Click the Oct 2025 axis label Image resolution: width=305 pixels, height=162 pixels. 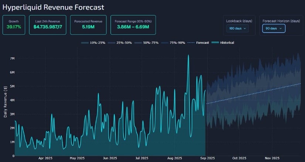tap(239, 158)
